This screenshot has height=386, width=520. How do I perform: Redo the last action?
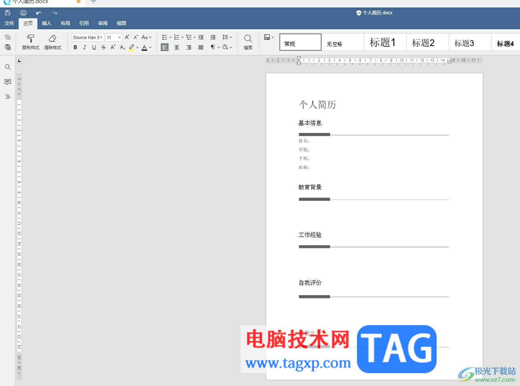(x=54, y=13)
